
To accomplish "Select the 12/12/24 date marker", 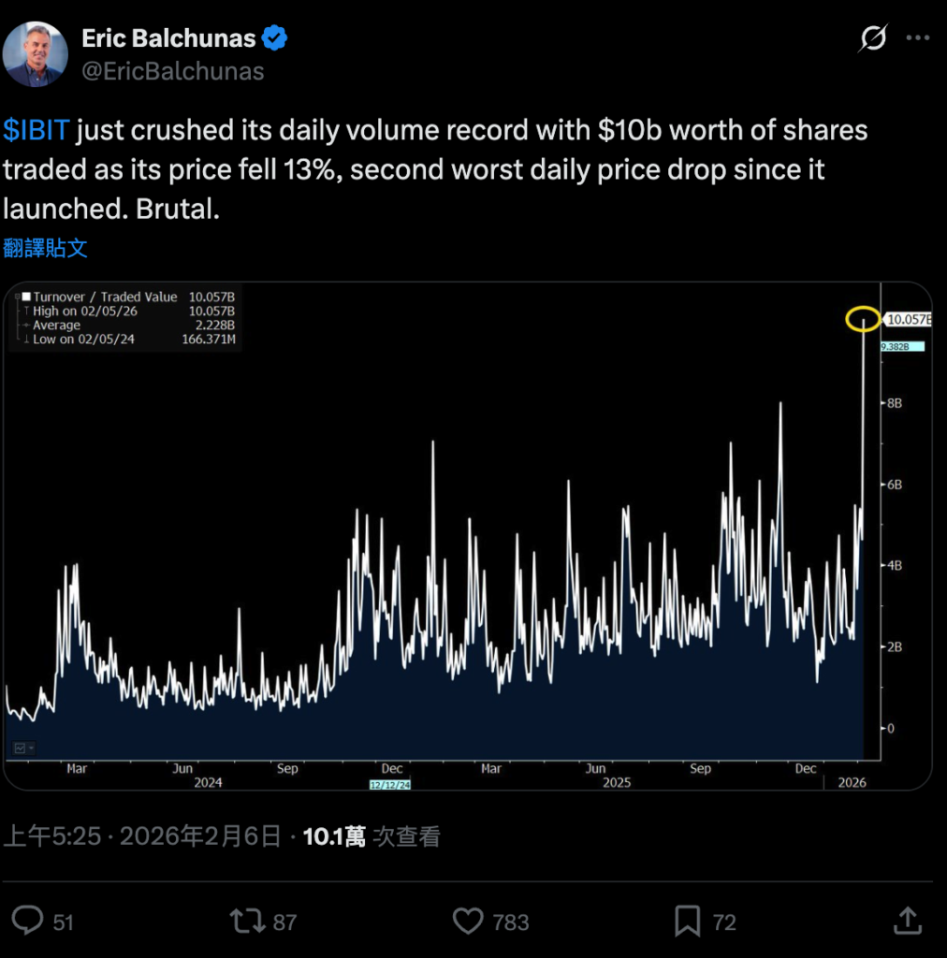I will click(390, 785).
